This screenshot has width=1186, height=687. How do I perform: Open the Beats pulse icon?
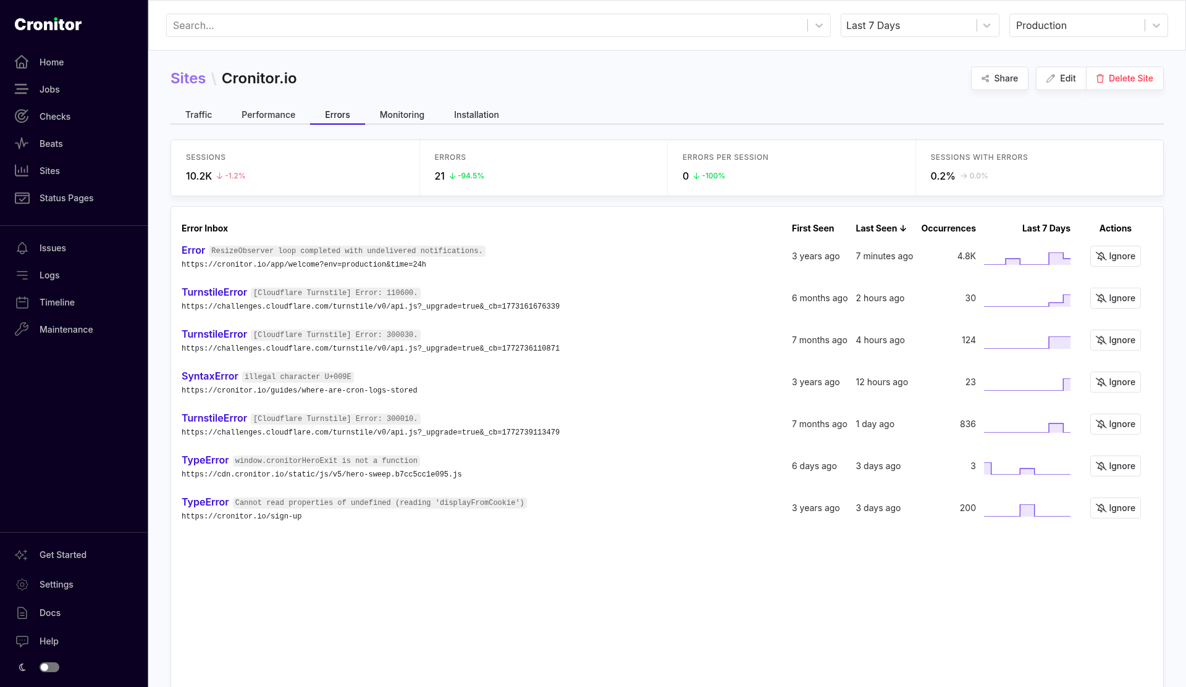pos(22,144)
